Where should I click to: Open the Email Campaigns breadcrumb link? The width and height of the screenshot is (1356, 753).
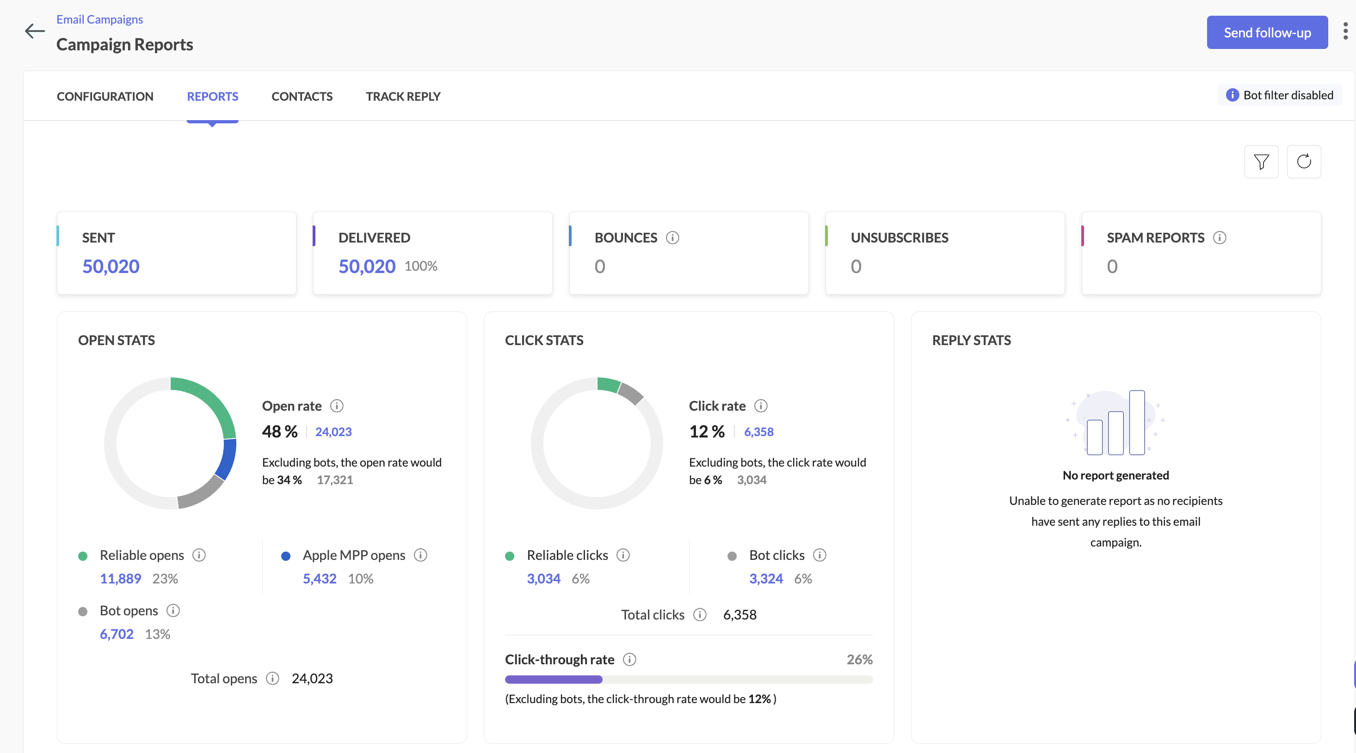click(99, 19)
